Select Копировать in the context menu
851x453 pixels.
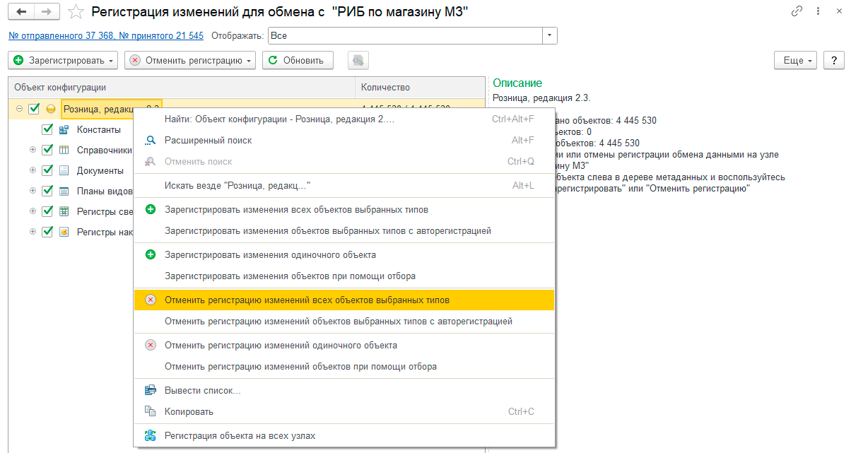pyautogui.click(x=344, y=411)
